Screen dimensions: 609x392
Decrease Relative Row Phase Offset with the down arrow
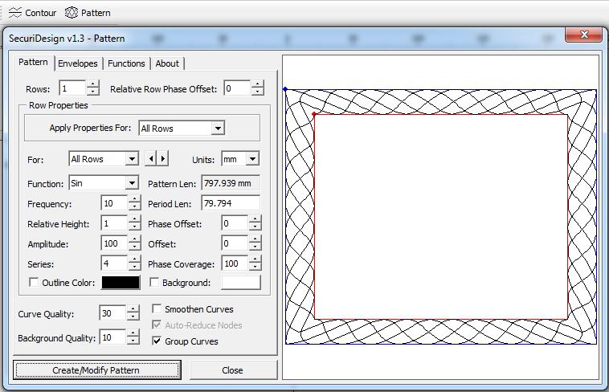pyautogui.click(x=258, y=92)
